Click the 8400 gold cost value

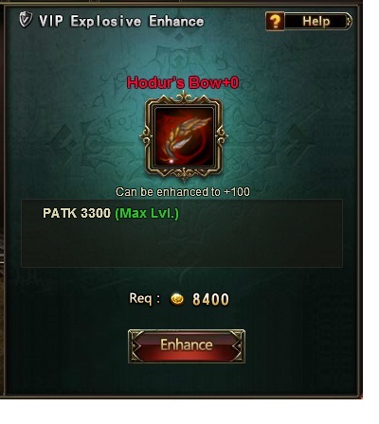click(210, 299)
